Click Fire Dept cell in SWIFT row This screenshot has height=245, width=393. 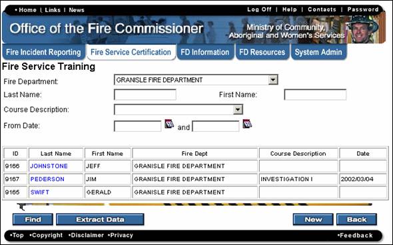point(195,192)
